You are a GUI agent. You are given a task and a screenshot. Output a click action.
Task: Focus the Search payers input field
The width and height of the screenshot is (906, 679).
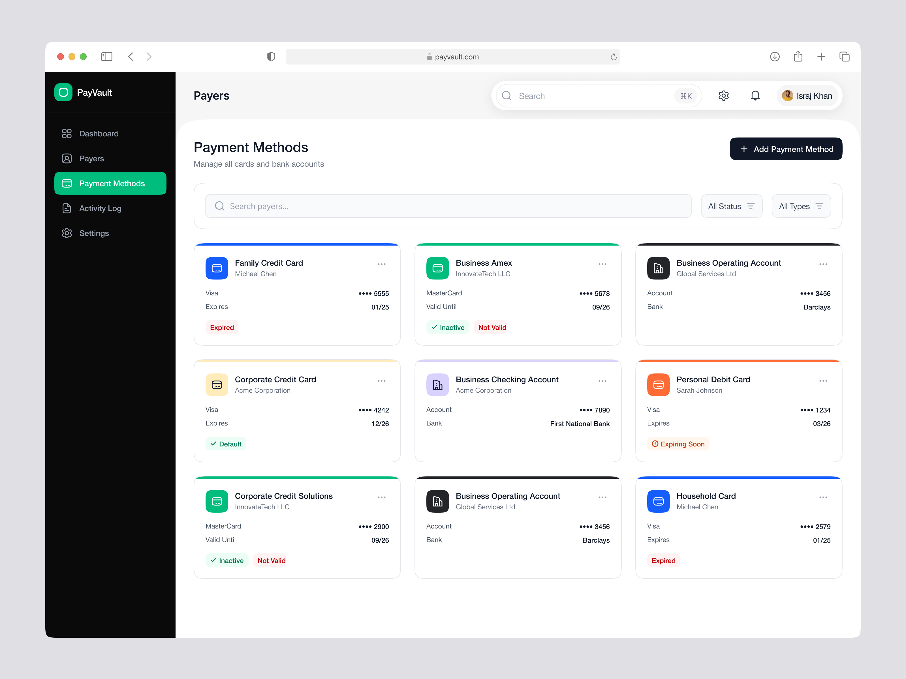click(x=448, y=206)
